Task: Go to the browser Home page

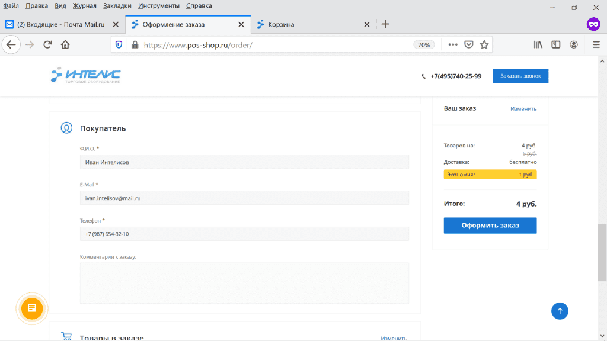Action: tap(65, 44)
